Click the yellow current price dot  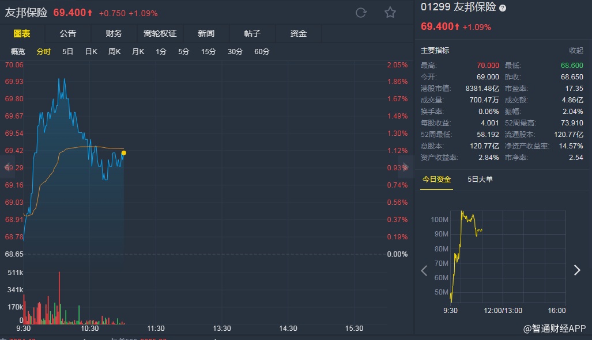(123, 152)
